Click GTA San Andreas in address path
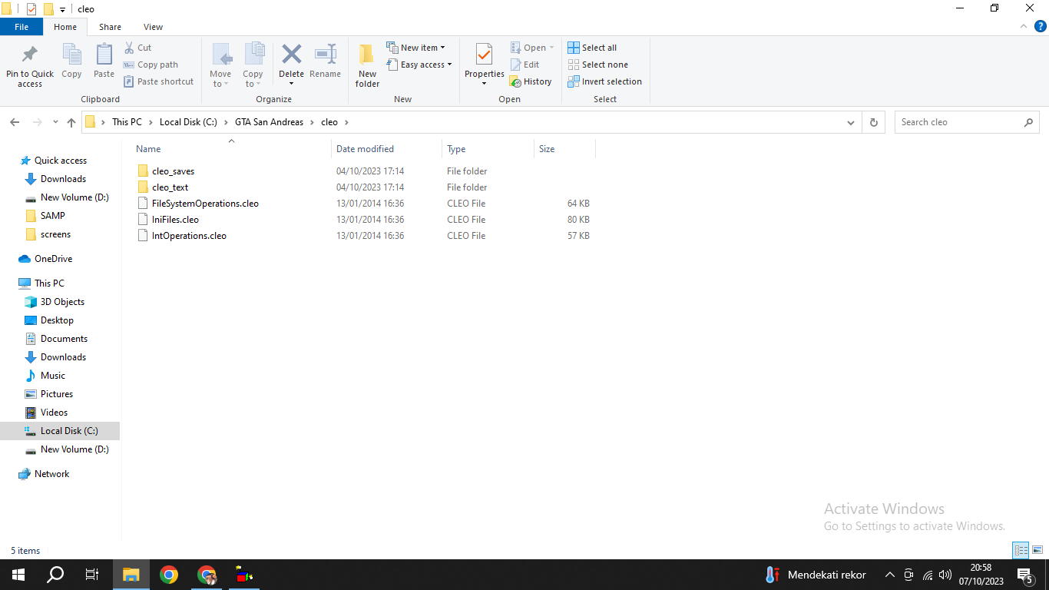 (x=269, y=122)
